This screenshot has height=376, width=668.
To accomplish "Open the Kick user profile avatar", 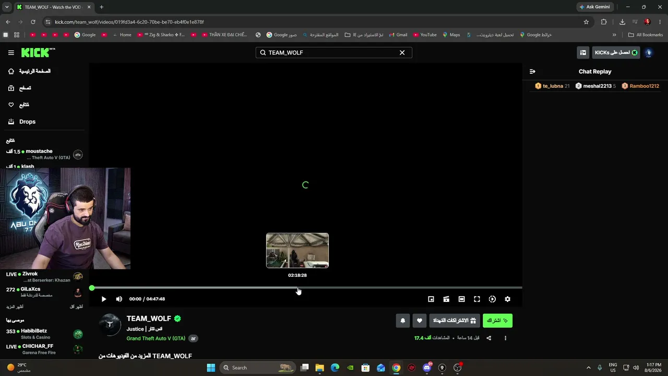I will pos(649,53).
